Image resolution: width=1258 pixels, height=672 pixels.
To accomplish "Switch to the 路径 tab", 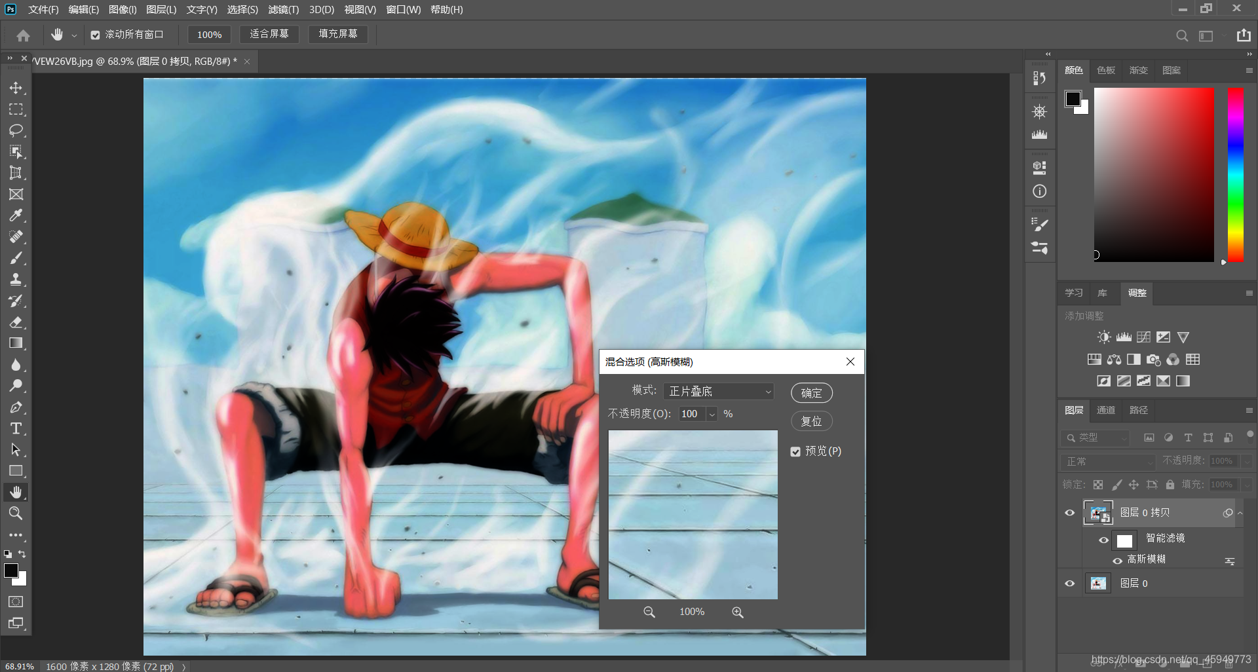I will (x=1139, y=410).
